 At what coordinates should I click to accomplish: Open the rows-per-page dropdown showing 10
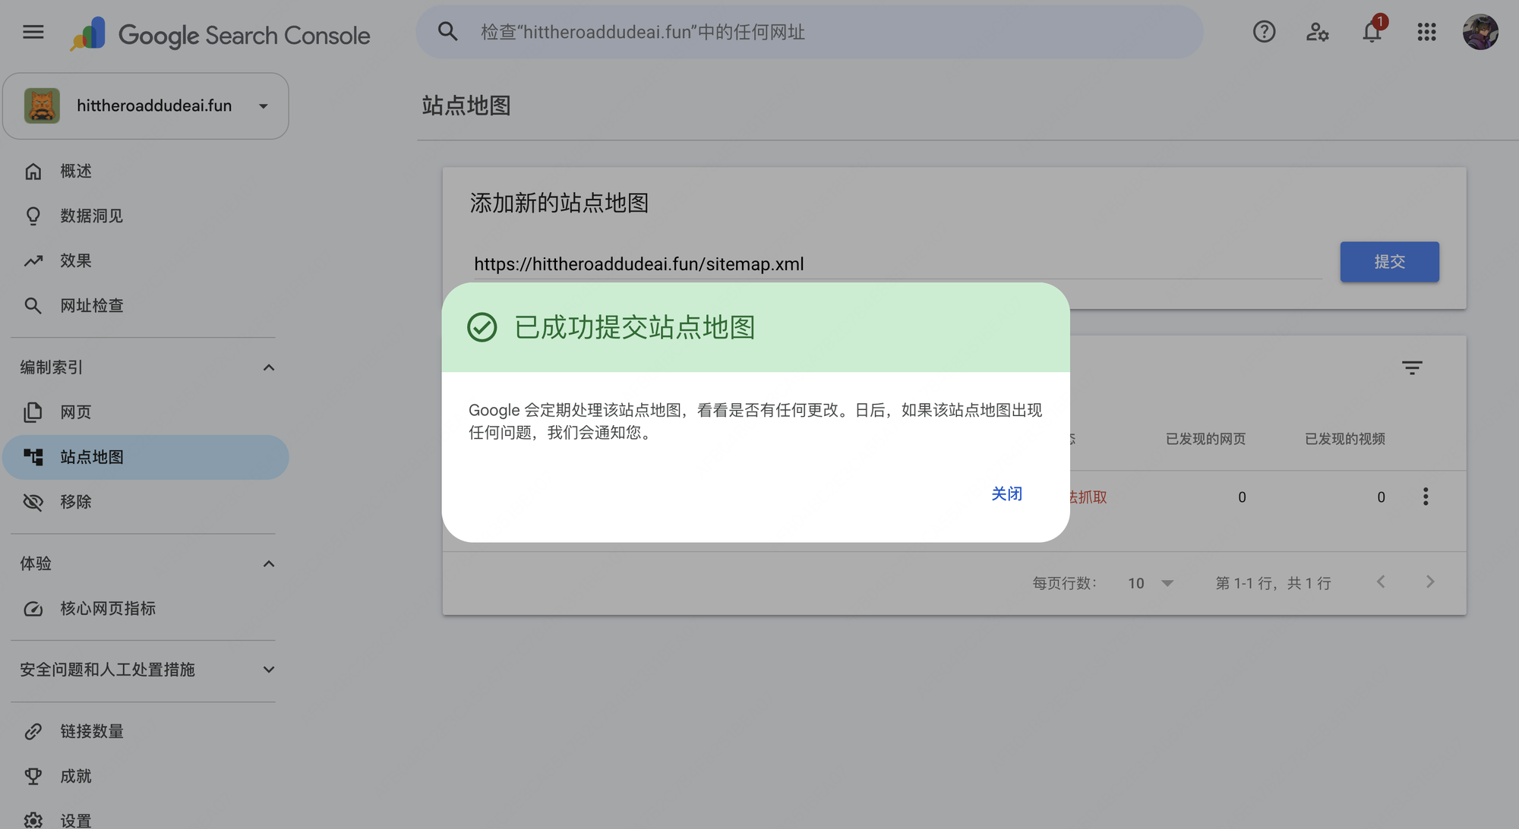point(1151,583)
